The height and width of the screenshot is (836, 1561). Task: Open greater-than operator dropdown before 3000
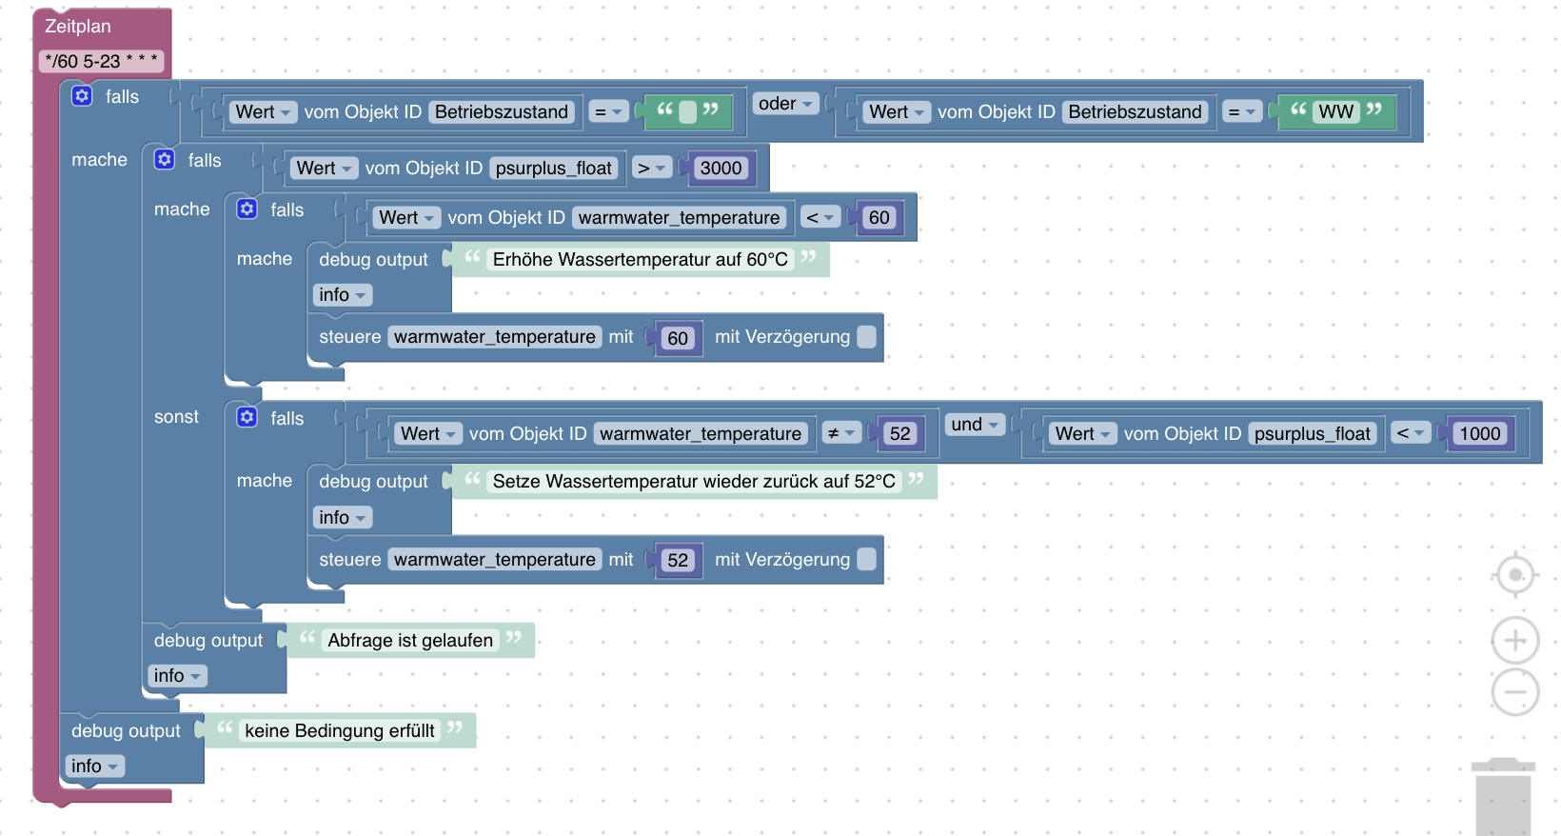[652, 169]
